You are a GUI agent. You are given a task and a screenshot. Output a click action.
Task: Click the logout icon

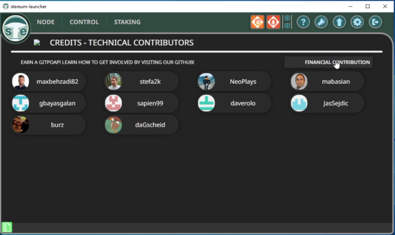click(x=375, y=22)
